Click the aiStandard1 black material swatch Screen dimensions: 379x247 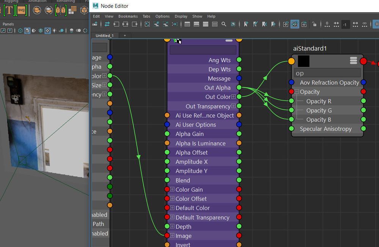pos(304,61)
